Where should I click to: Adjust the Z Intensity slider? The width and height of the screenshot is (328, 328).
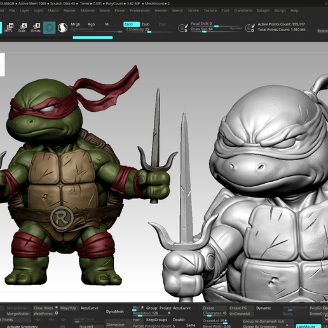(x=149, y=30)
